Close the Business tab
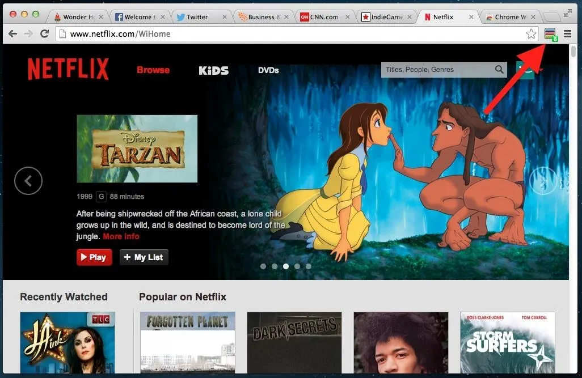582x378 pixels. click(x=286, y=17)
